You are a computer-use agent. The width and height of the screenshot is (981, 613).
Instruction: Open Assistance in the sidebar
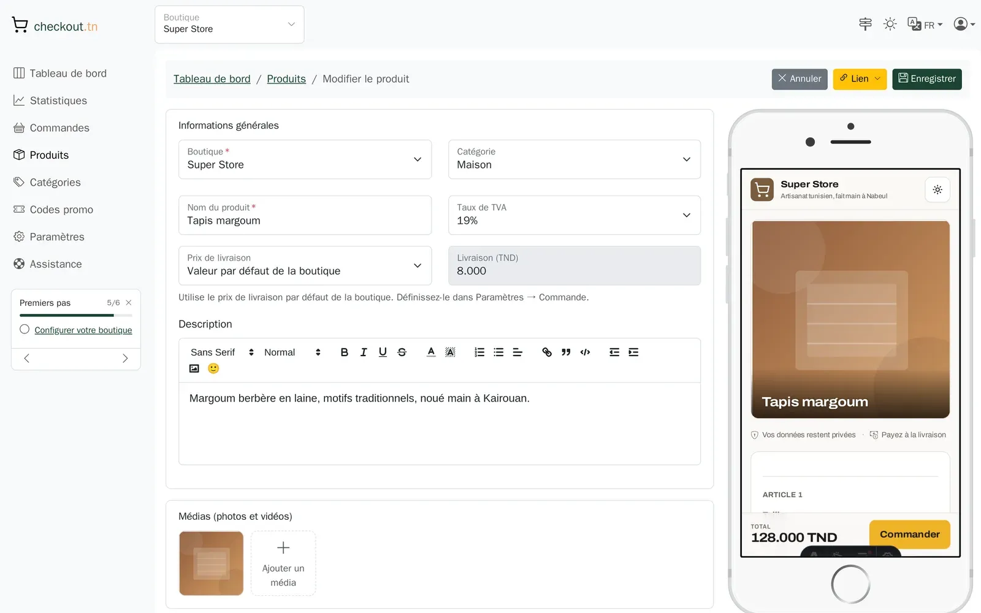tap(48, 264)
